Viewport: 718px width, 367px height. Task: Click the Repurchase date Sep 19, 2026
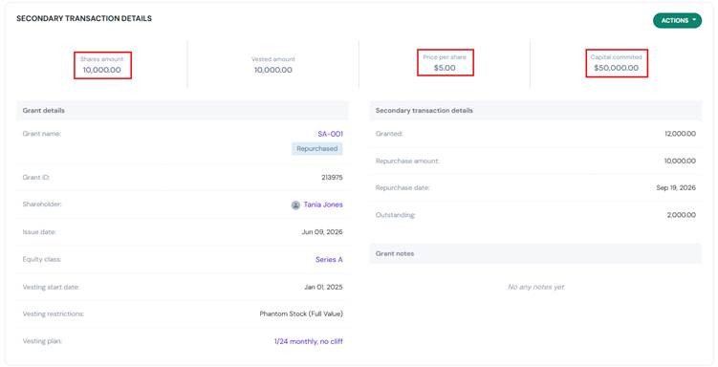(676, 187)
